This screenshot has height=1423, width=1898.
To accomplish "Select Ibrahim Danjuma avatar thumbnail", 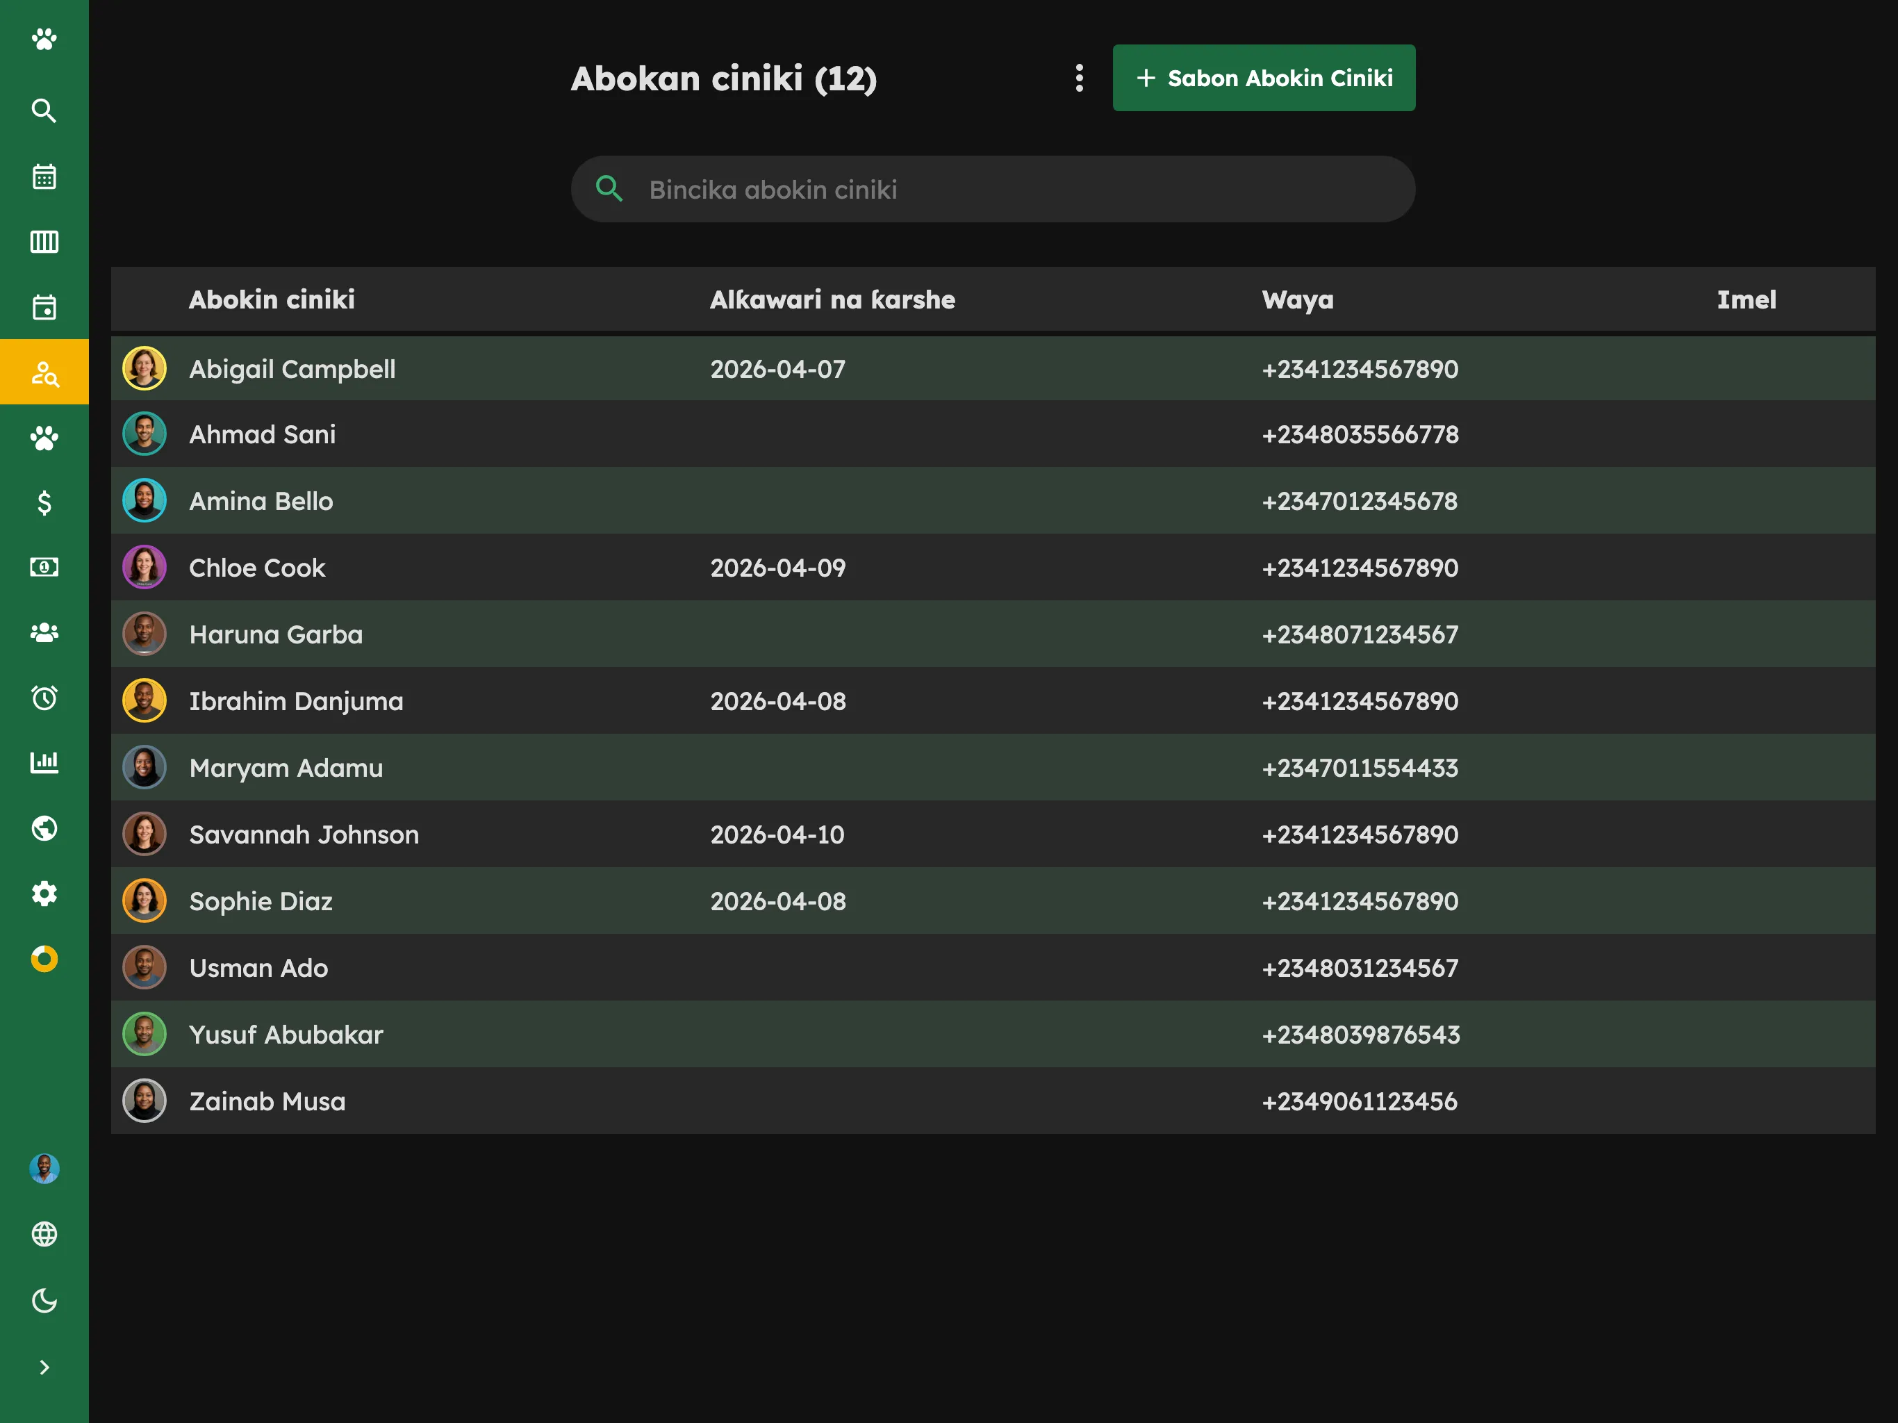I will 144,700.
